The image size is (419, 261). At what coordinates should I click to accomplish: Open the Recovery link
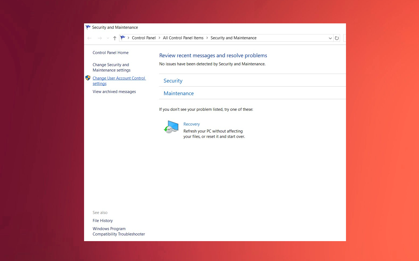pyautogui.click(x=192, y=124)
